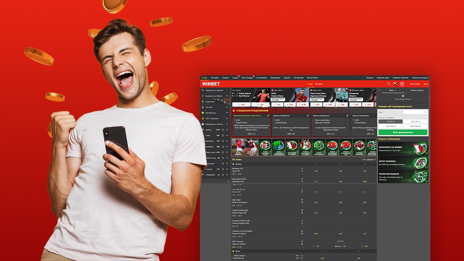Click Нов клиент to register
The image size is (464, 261).
pos(415,84)
